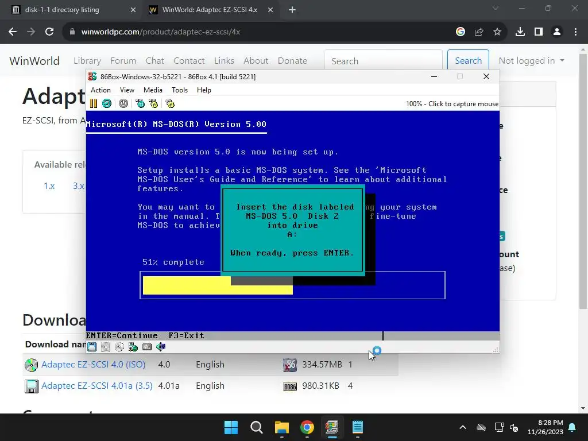588x441 pixels.
Task: Click the second floppy drive status icon
Action: point(106,347)
